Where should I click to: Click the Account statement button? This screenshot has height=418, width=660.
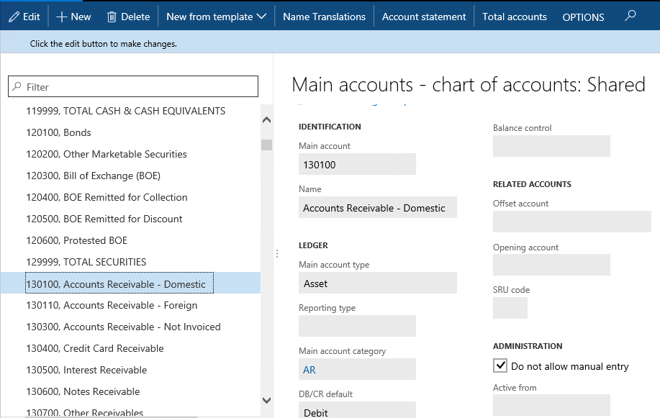tap(424, 17)
